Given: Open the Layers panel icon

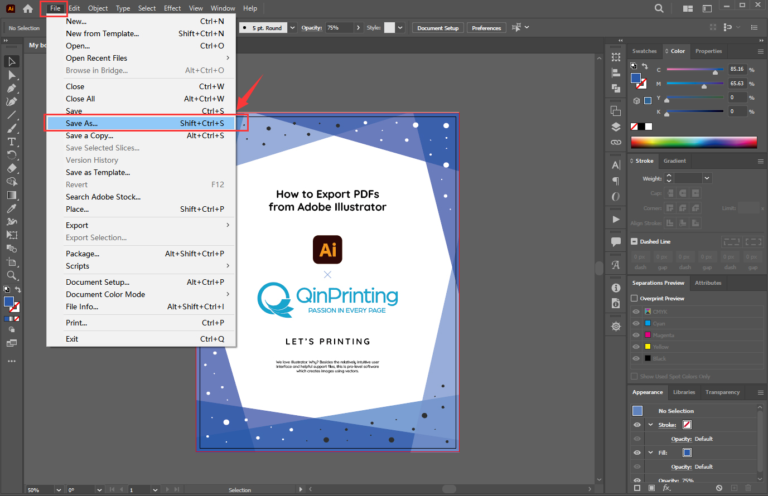Looking at the screenshot, I should 616,127.
